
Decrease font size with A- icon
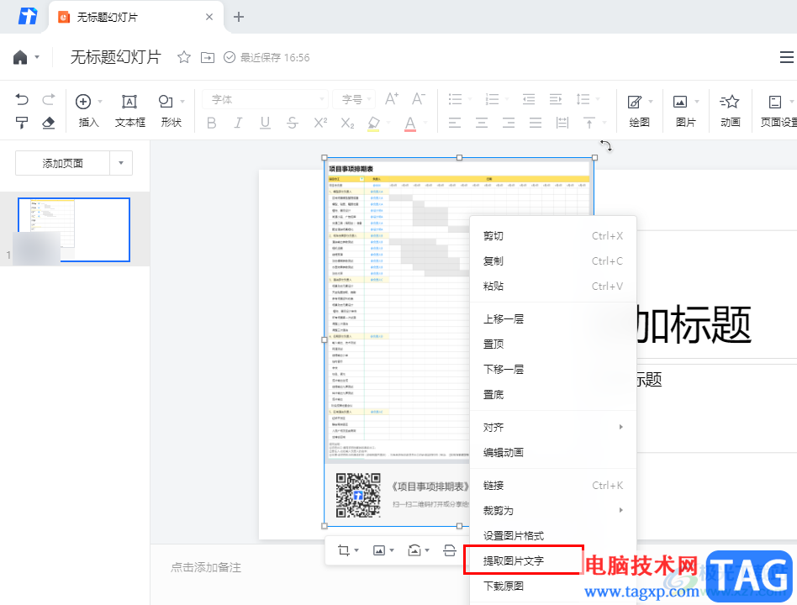click(419, 98)
